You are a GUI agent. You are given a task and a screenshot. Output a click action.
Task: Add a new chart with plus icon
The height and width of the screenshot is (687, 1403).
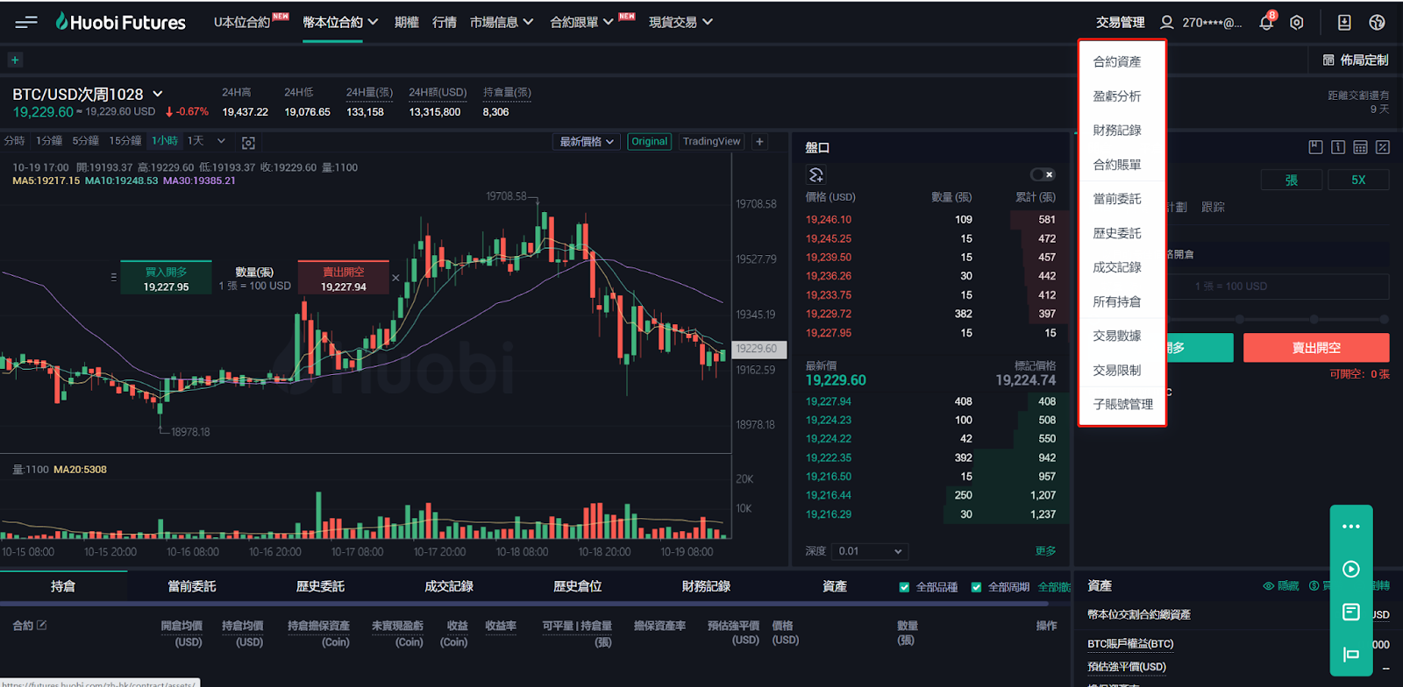click(759, 142)
